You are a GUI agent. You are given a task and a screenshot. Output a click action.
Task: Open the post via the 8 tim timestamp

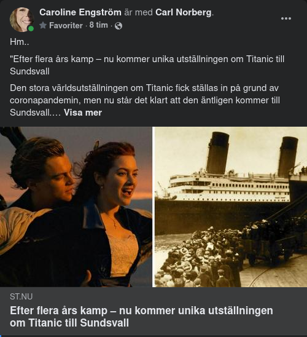coord(99,25)
